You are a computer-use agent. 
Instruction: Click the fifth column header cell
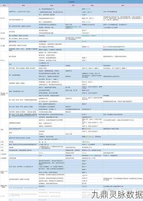[x=92, y=5]
